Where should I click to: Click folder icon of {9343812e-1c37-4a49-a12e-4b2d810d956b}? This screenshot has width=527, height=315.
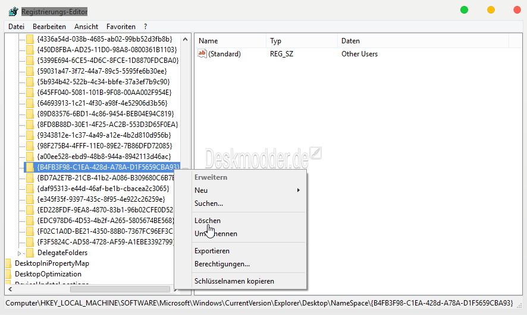coord(30,135)
